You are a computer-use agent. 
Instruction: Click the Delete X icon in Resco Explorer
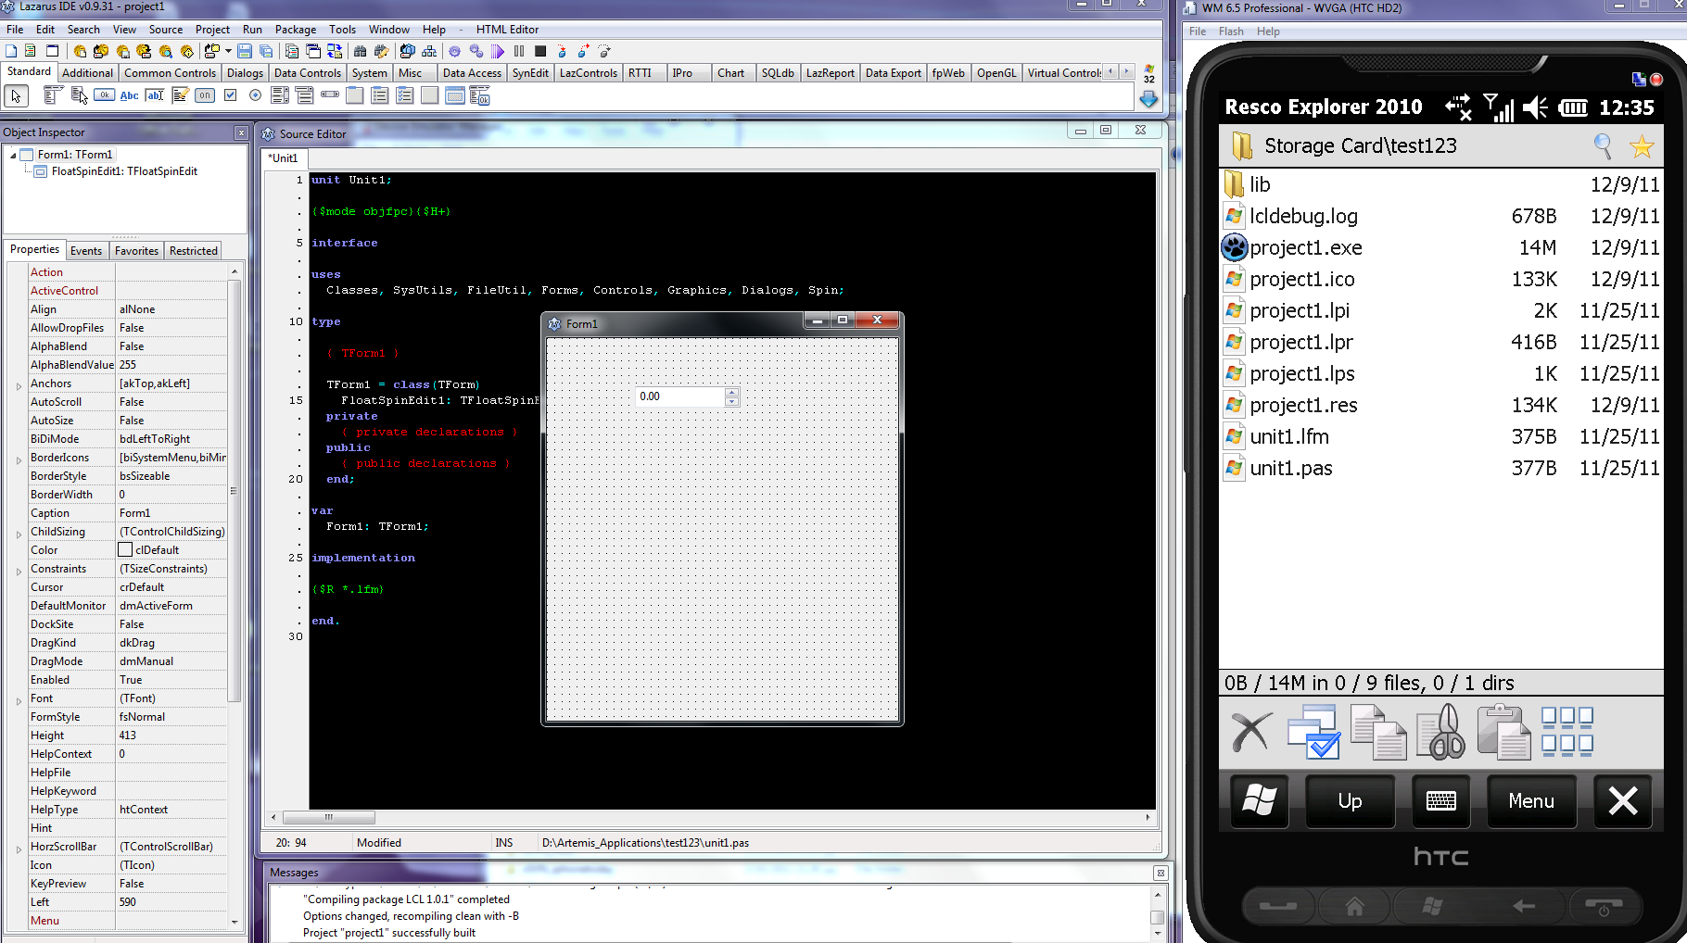[1250, 732]
